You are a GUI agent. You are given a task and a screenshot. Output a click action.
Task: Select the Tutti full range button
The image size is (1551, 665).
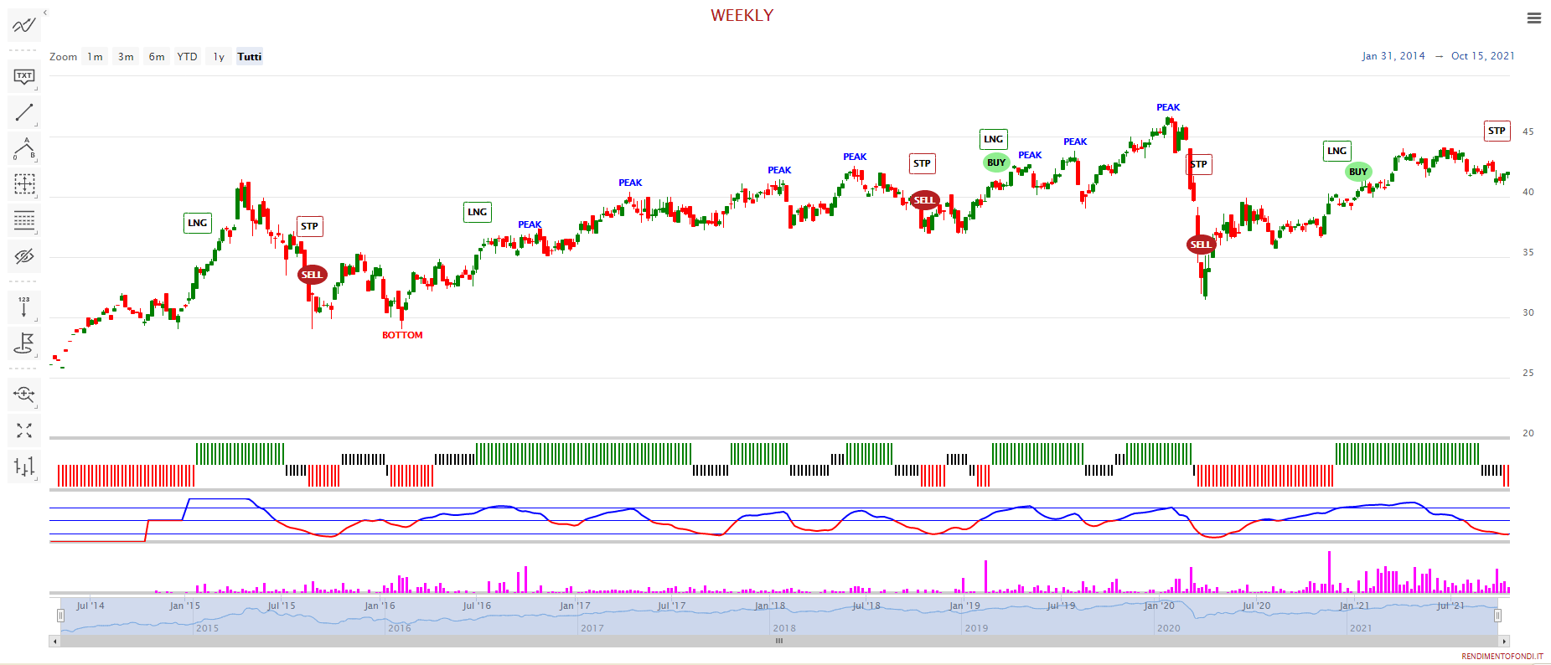pyautogui.click(x=250, y=57)
